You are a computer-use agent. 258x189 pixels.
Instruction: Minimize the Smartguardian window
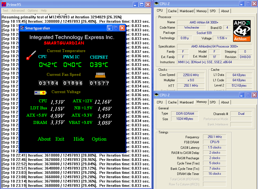click(x=110, y=28)
